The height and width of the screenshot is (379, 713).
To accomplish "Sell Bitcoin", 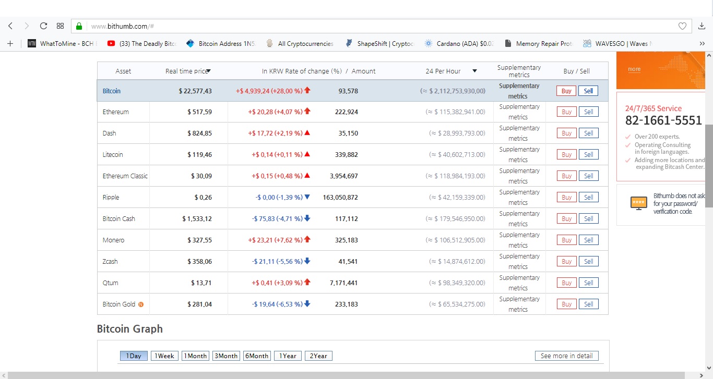I will (x=588, y=91).
